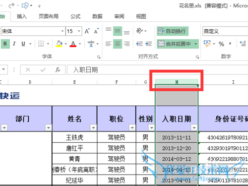Select cell with name 黄青
Viewport: 248px width, 186px height.
click(x=74, y=159)
